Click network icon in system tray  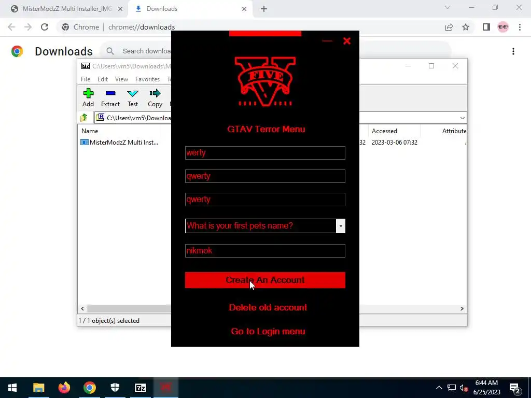452,388
